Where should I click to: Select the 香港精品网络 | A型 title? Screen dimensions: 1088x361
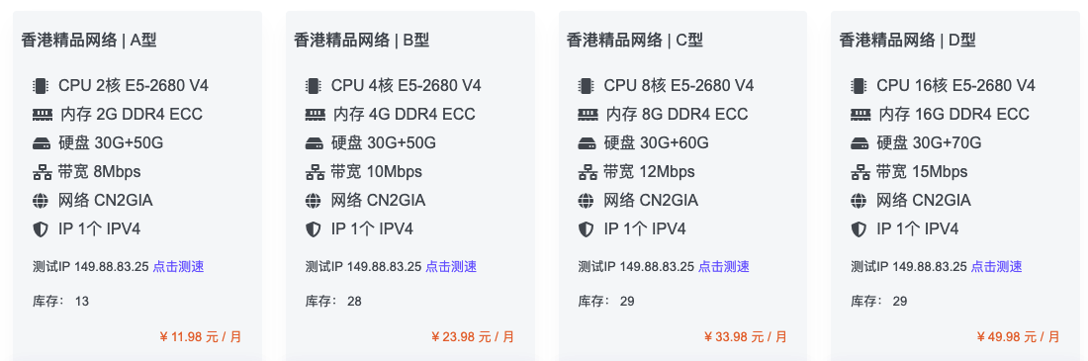point(89,41)
